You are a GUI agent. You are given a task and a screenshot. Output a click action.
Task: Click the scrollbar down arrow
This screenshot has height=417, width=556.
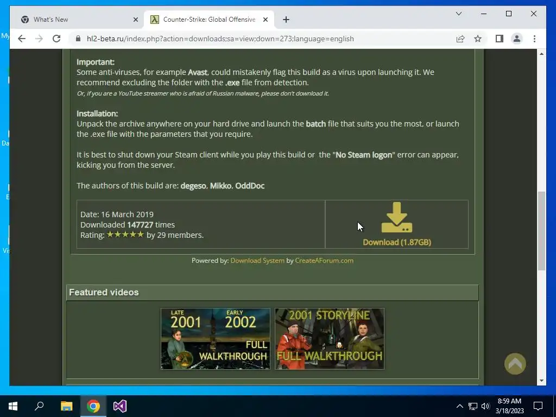coord(541,381)
